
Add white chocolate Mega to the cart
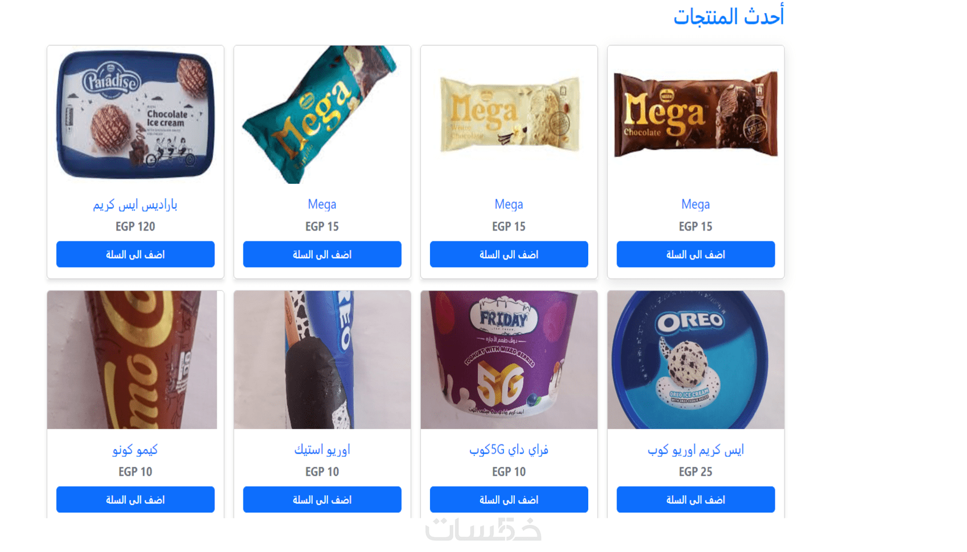point(509,254)
